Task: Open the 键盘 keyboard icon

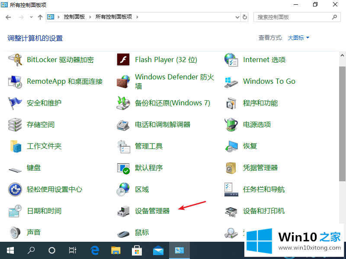Action: [x=15, y=168]
